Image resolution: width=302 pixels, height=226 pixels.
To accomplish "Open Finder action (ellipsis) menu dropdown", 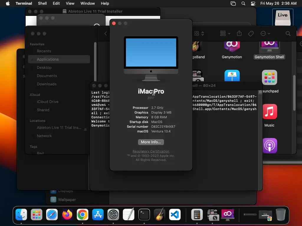I will (265, 34).
